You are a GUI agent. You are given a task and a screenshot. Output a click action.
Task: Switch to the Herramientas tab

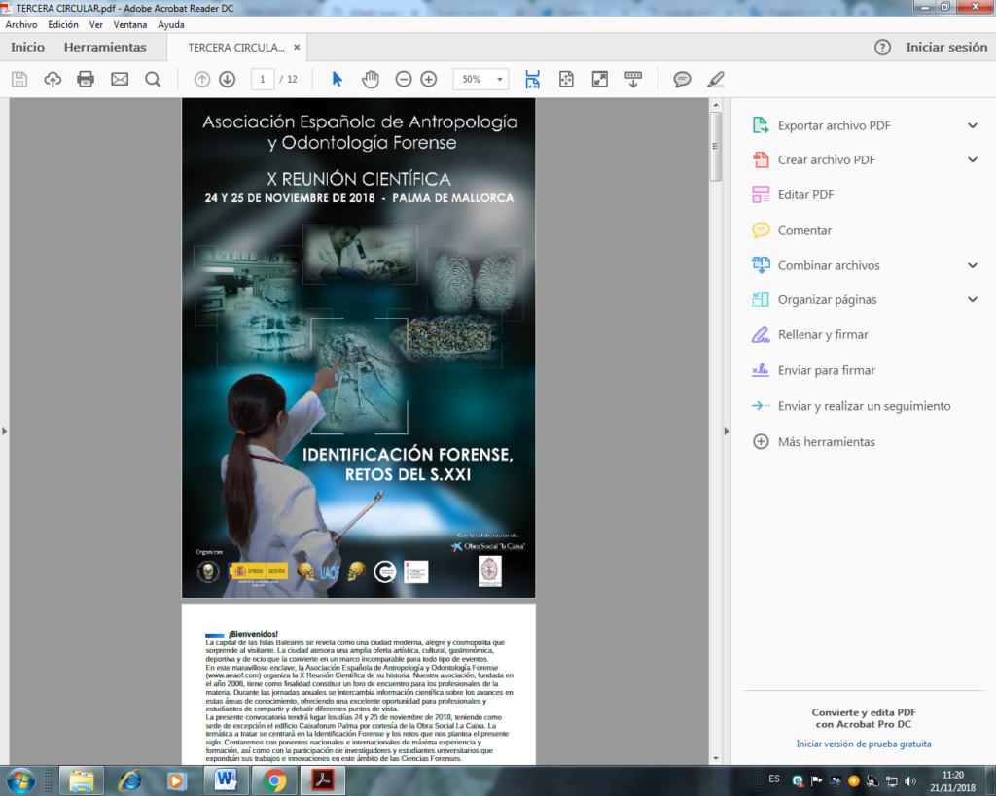click(x=105, y=47)
